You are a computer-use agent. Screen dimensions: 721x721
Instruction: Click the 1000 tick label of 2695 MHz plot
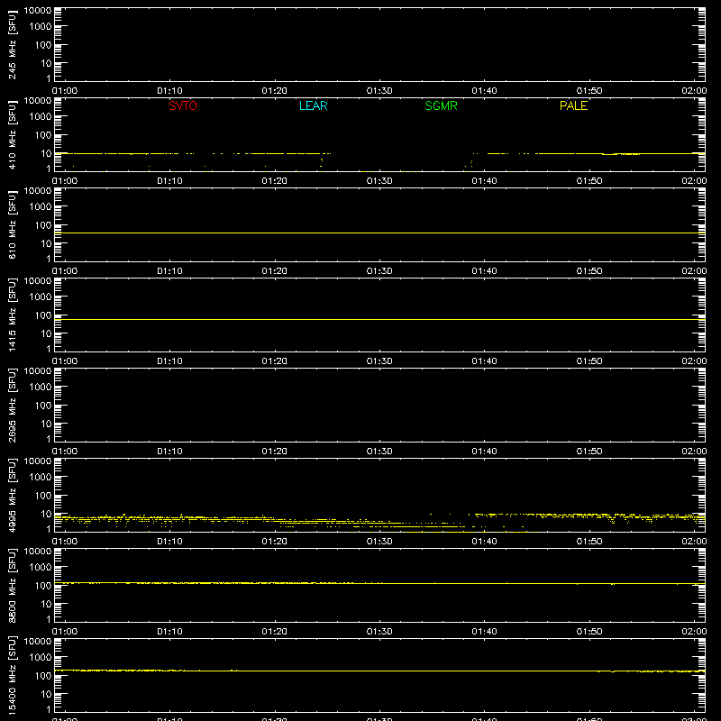41,388
